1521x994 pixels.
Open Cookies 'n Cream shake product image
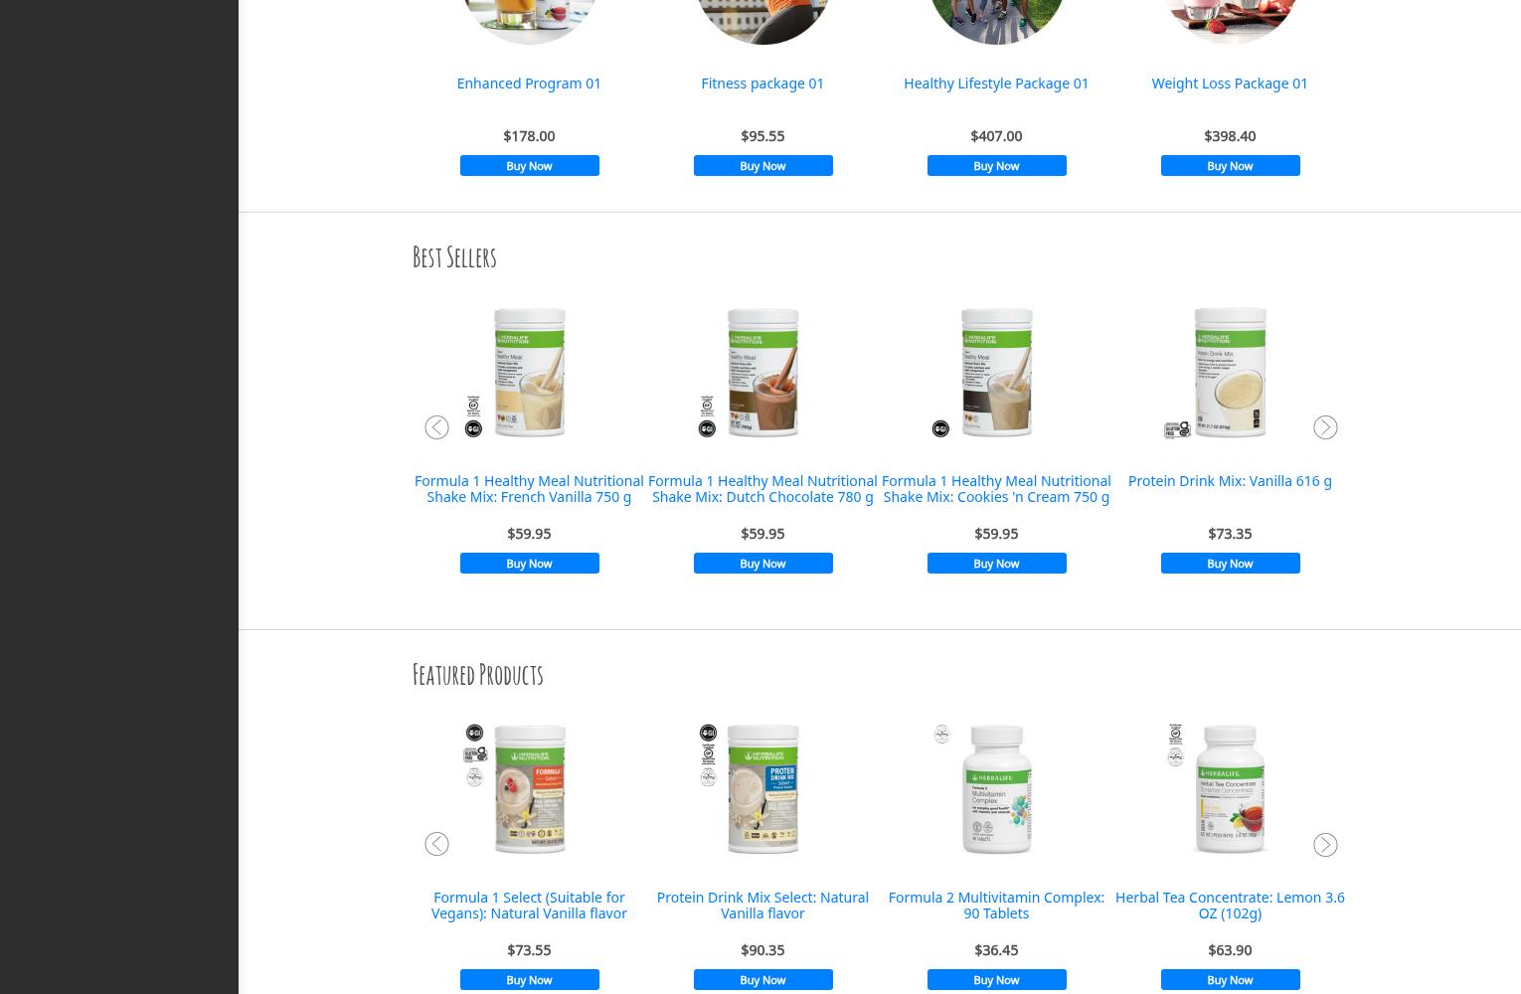[x=996, y=373]
